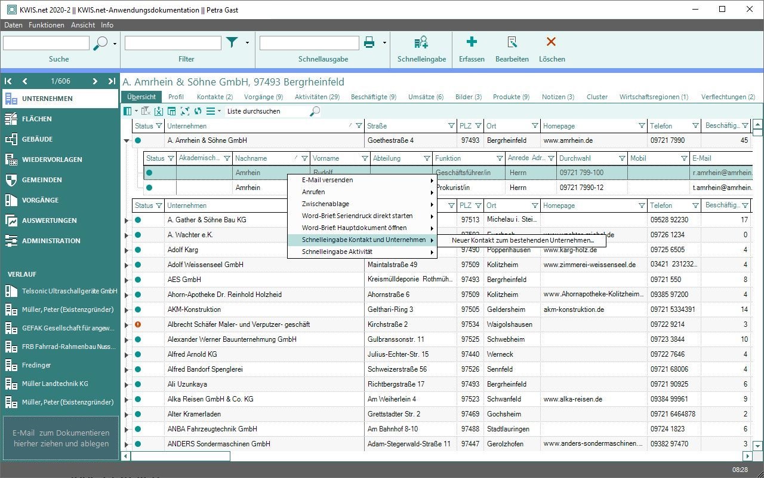Open Vorgänge module in sidebar
This screenshot has height=478, width=764.
coord(60,200)
